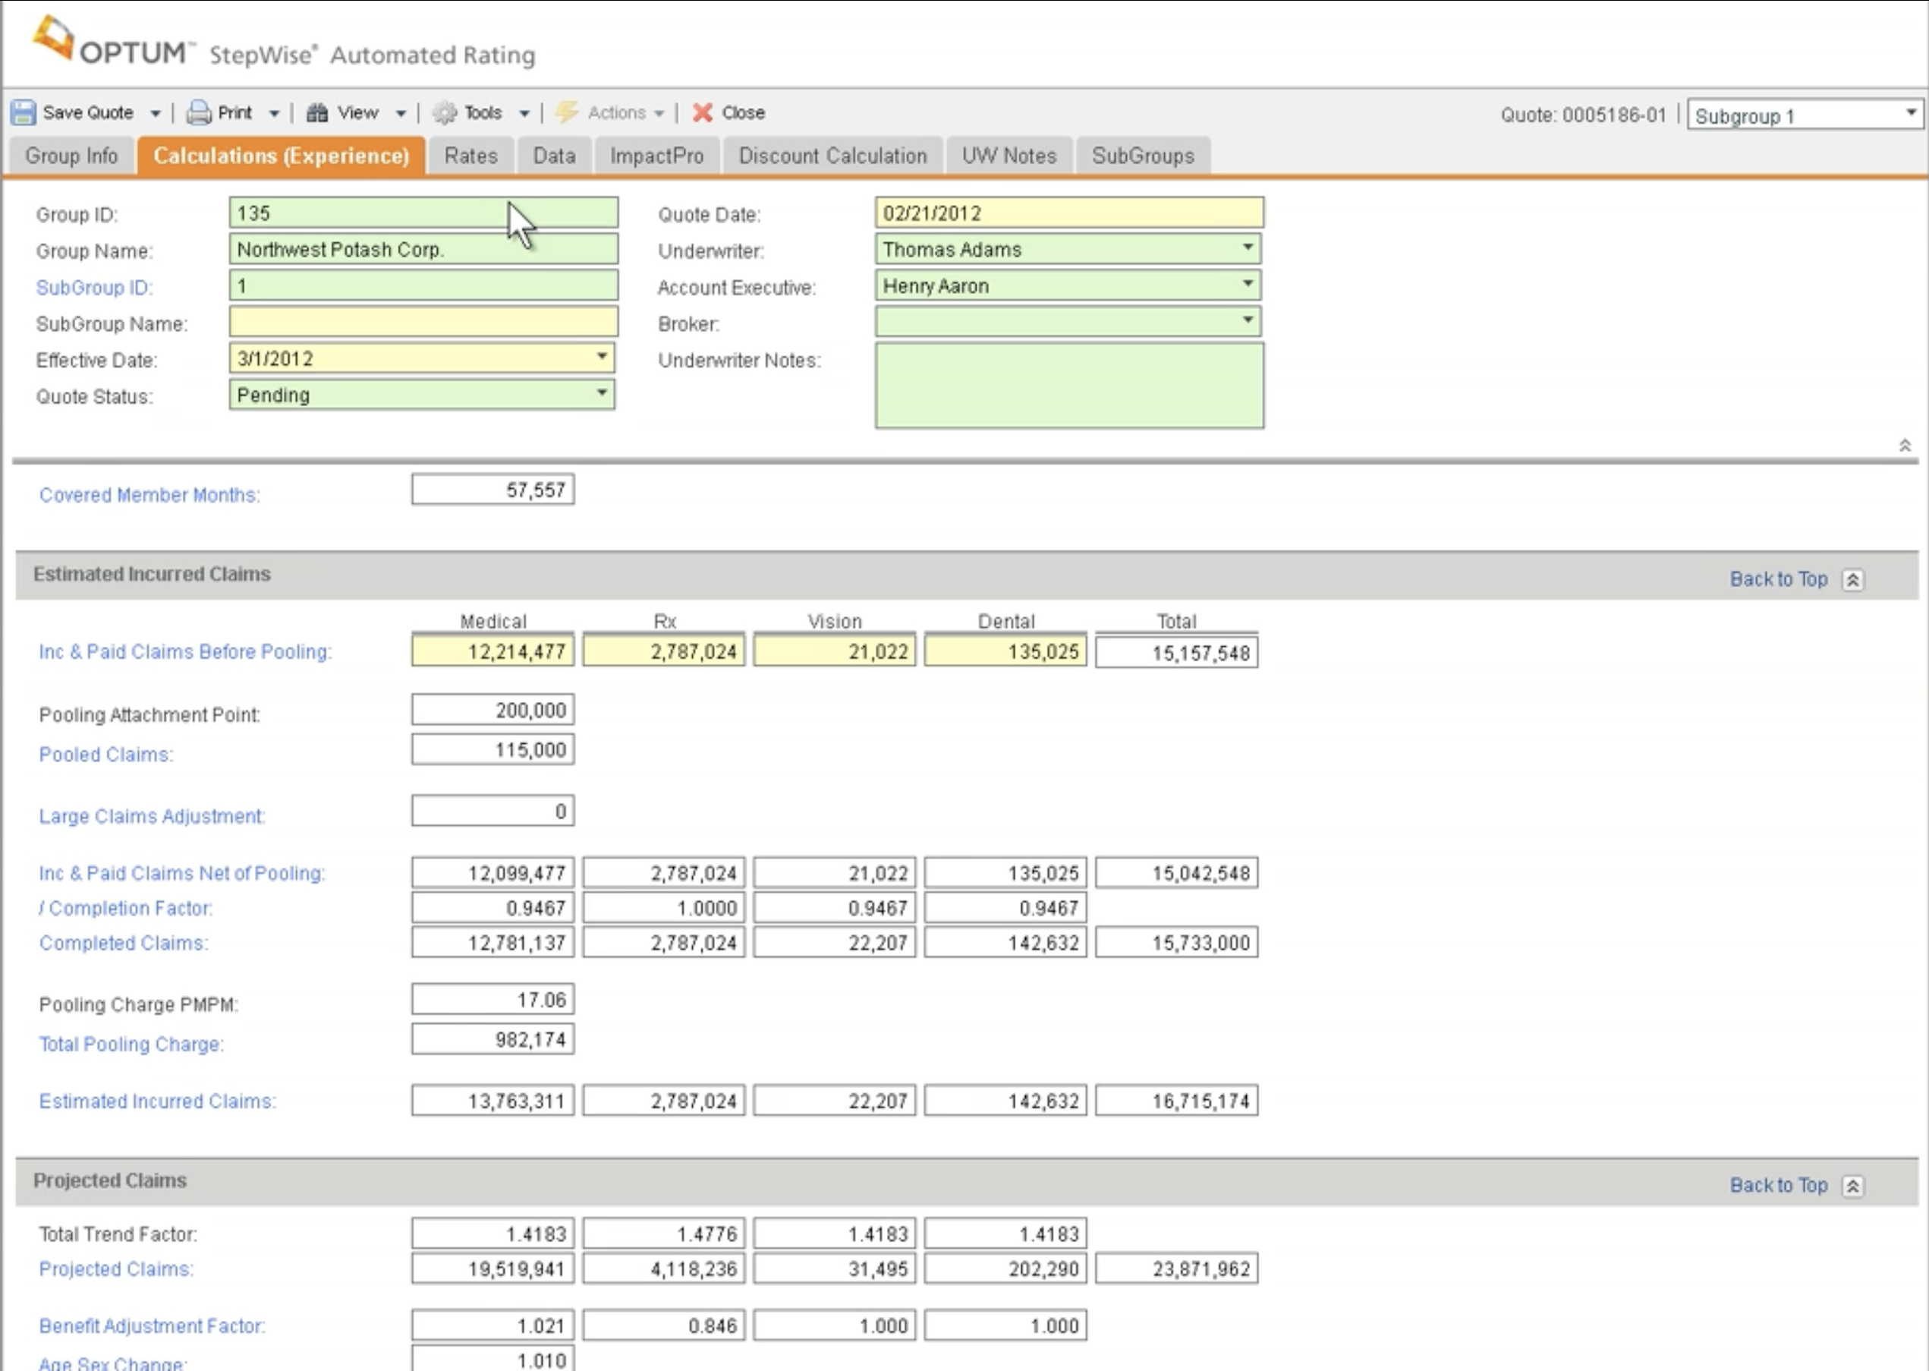Screen dimensions: 1929x1371
Task: Expand the Subgroup 1 selector
Action: 1911,113
